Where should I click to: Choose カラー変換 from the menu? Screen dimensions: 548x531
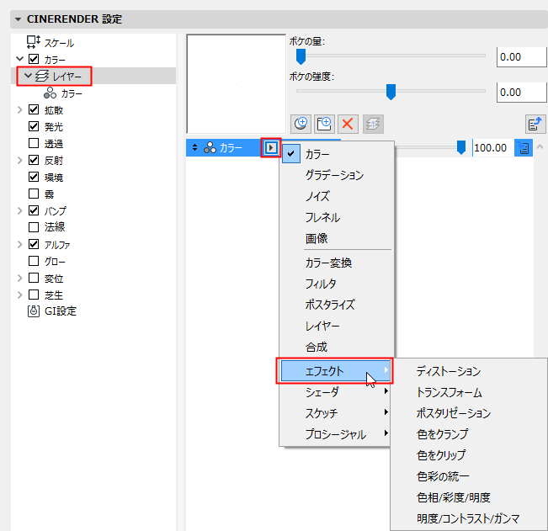[337, 263]
